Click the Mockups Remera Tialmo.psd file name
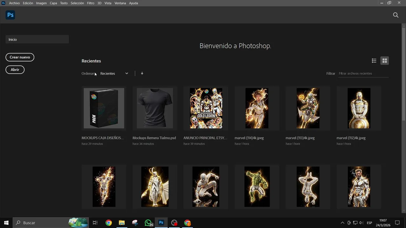 point(154,138)
